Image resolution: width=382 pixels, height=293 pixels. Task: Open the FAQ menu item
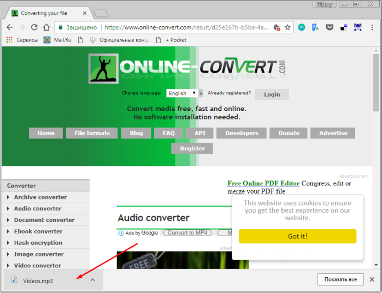(x=168, y=133)
